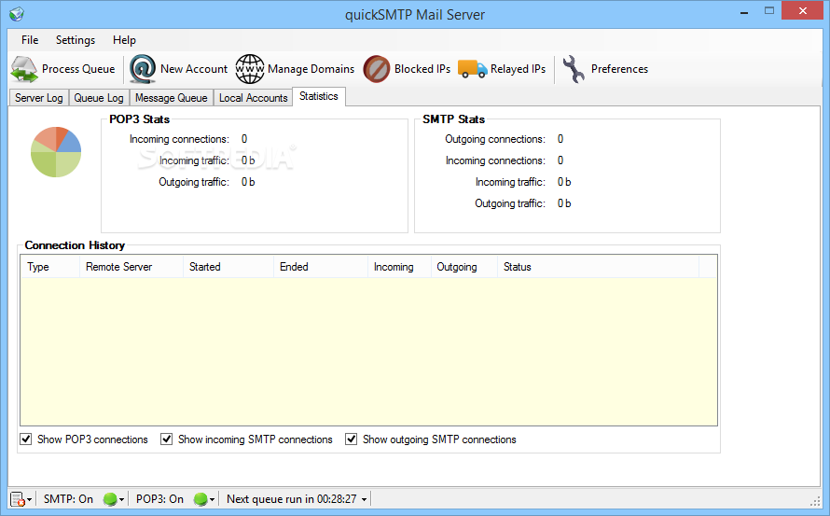Maximize the quickSMTP Mail Server window
The image size is (830, 516).
click(x=769, y=10)
